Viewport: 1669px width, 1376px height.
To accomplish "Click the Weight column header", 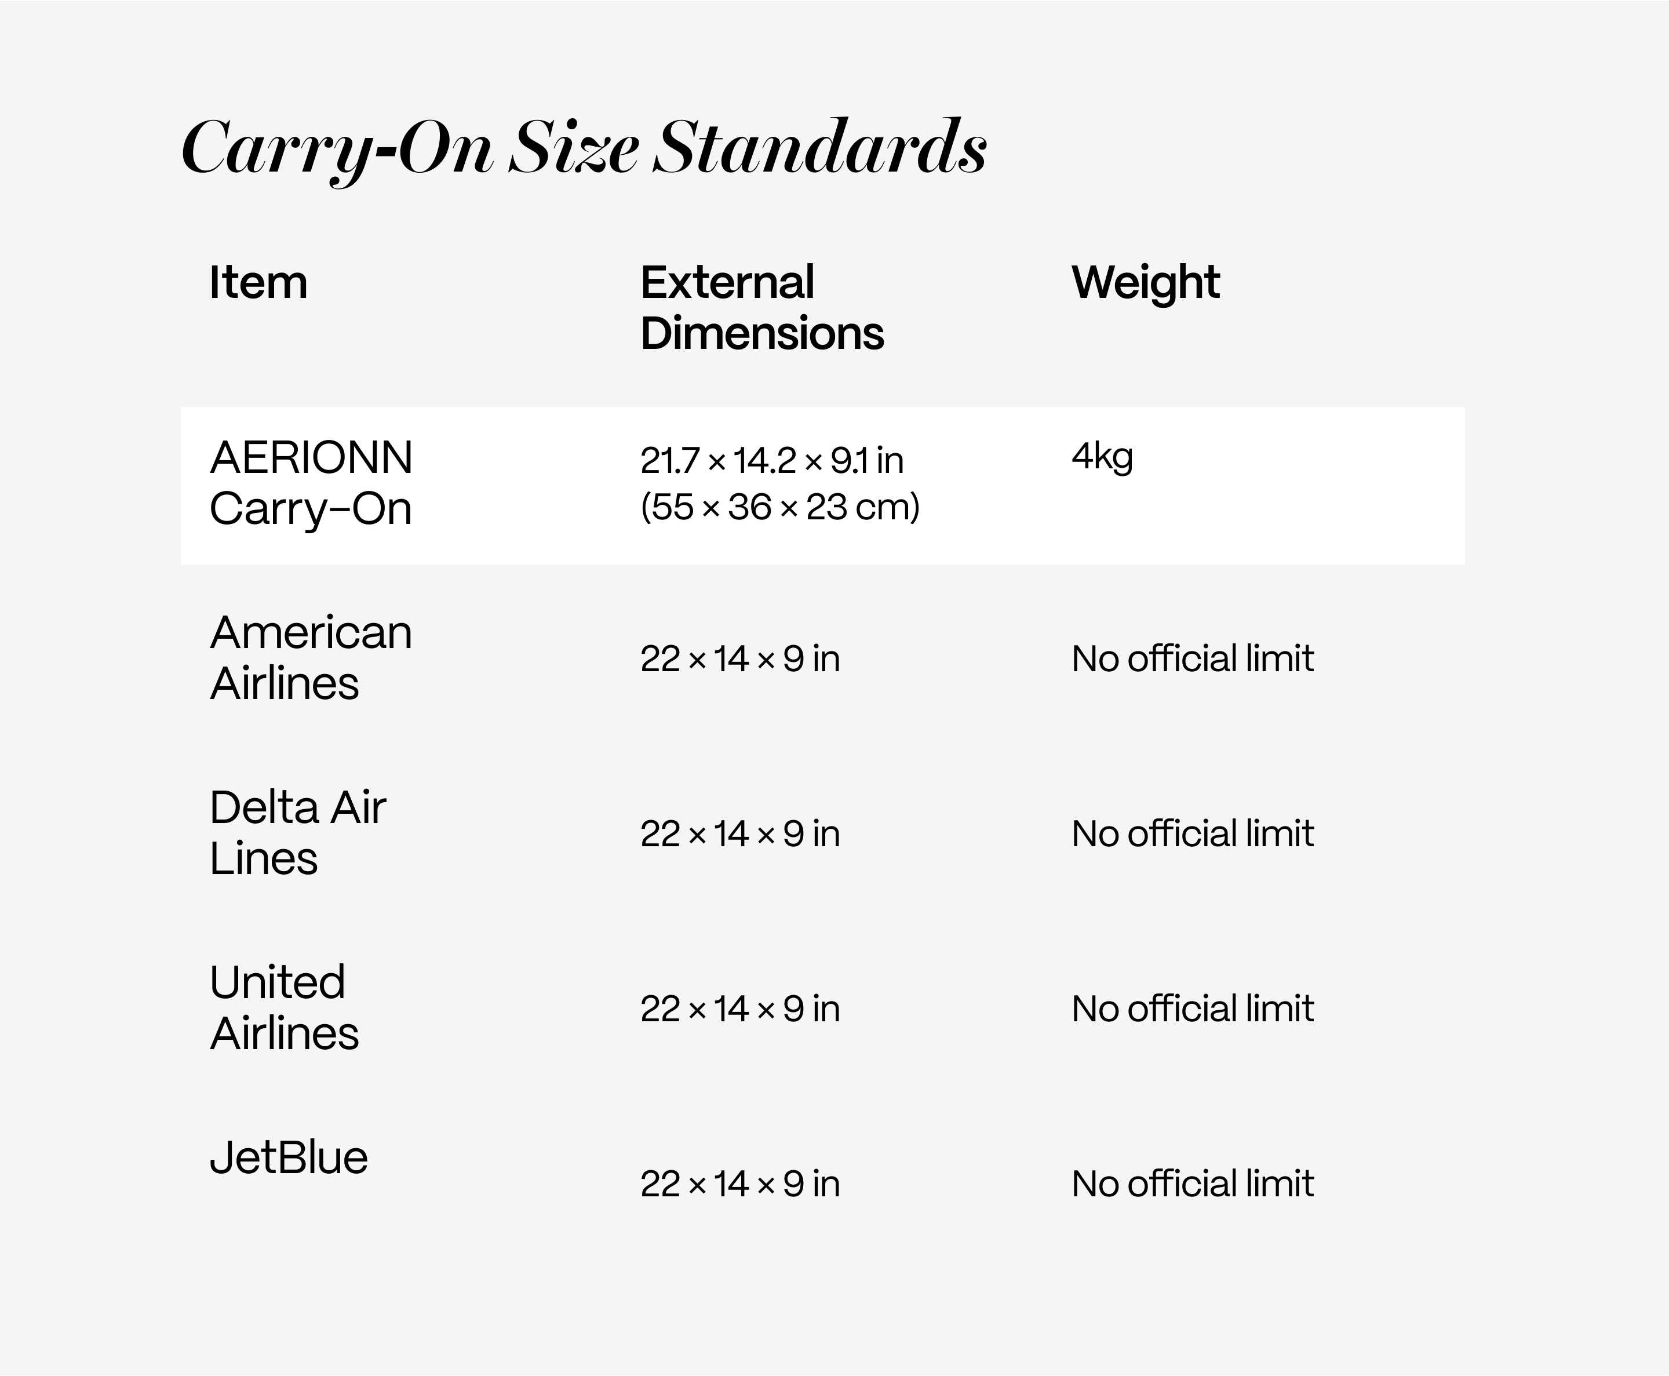I will pyautogui.click(x=1145, y=282).
